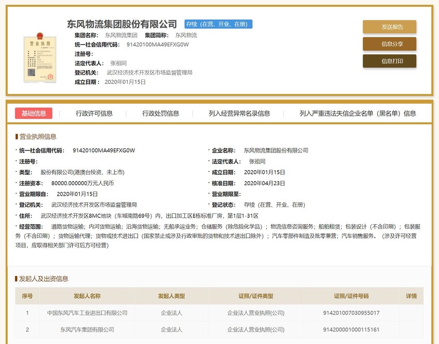Go to the 严重违法失信企业名单（黑名单）tab
The image size is (439, 344).
point(358,114)
